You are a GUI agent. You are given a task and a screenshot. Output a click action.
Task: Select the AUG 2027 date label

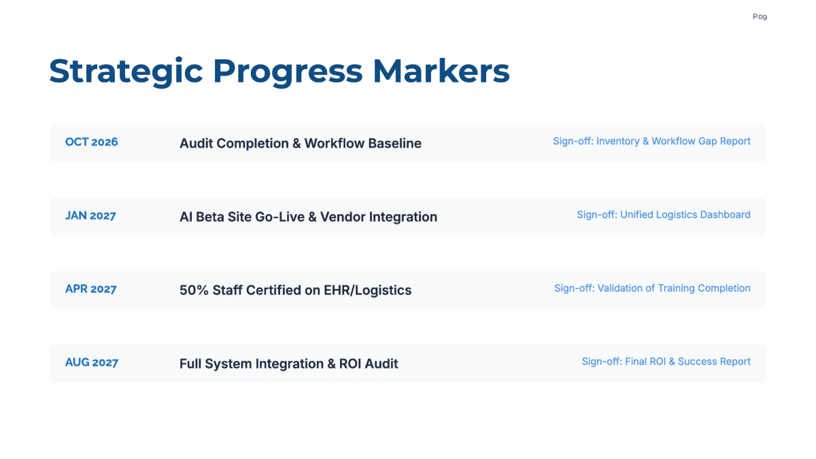pyautogui.click(x=92, y=362)
